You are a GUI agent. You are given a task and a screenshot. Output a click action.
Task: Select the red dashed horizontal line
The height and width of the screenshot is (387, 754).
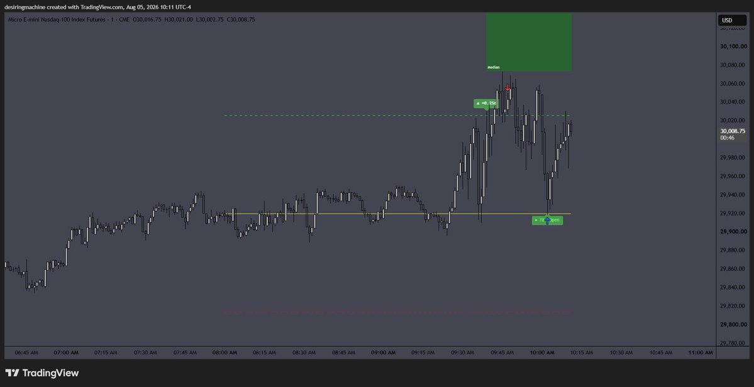point(398,312)
